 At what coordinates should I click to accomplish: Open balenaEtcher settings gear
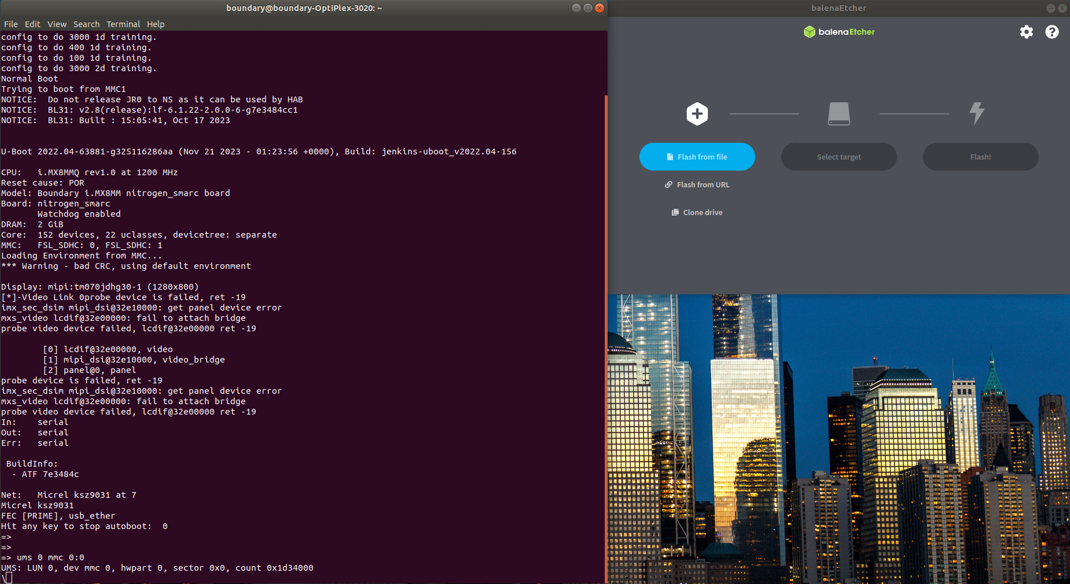tap(1026, 32)
